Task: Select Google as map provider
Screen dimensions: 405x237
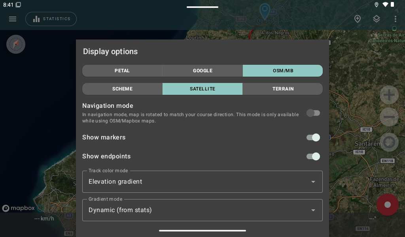Action: [x=202, y=71]
